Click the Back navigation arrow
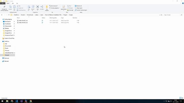The height and width of the screenshot is (103, 184). coord(2,15)
